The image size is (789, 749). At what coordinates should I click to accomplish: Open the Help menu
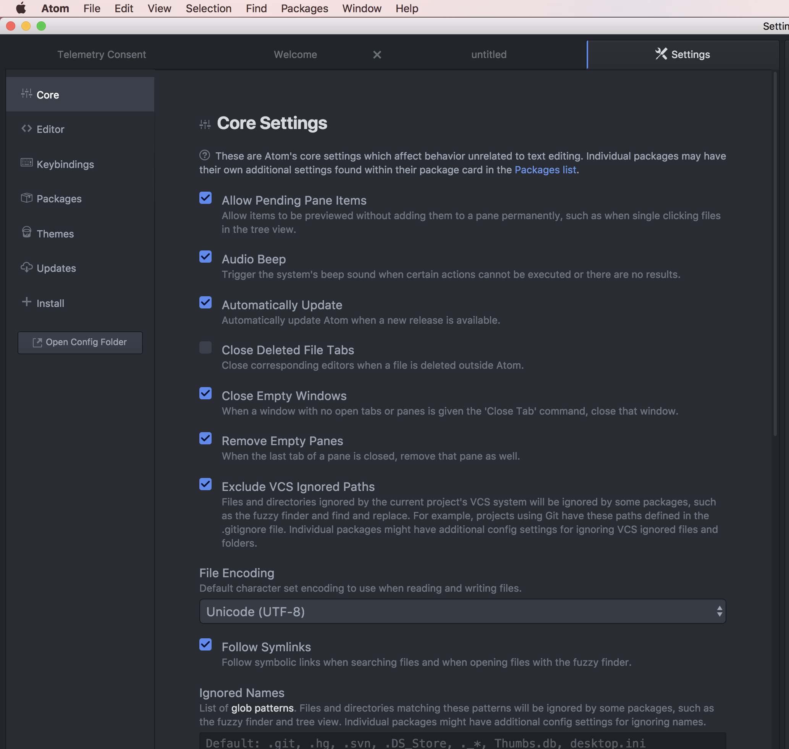point(407,8)
